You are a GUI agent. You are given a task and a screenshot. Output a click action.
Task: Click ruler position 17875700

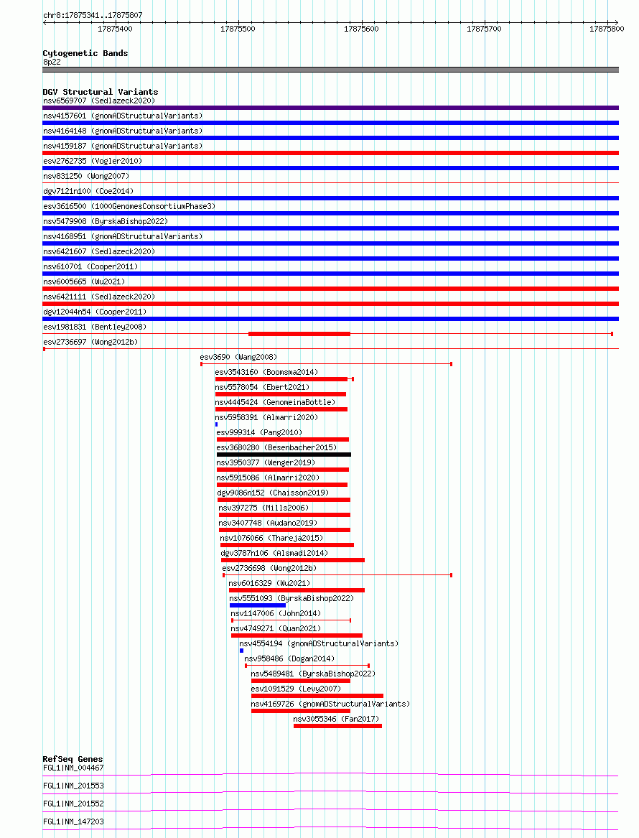coord(484,29)
